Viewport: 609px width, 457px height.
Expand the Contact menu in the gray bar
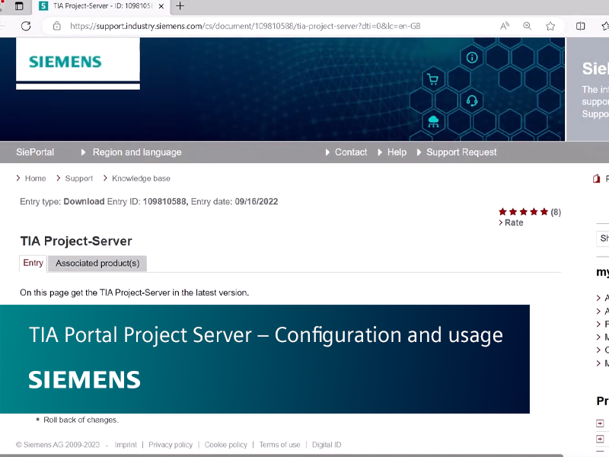[351, 152]
